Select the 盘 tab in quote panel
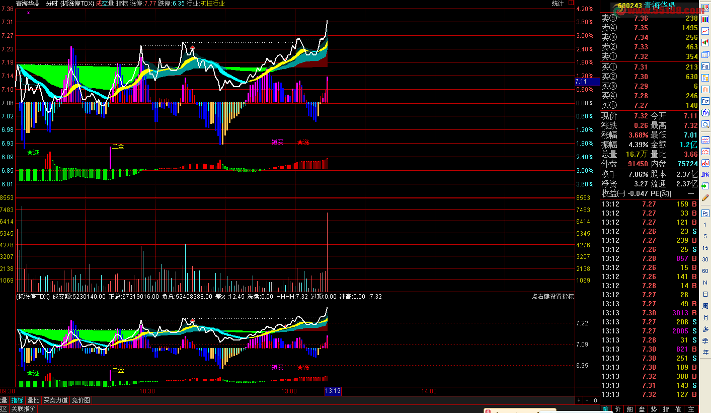 tap(642, 409)
